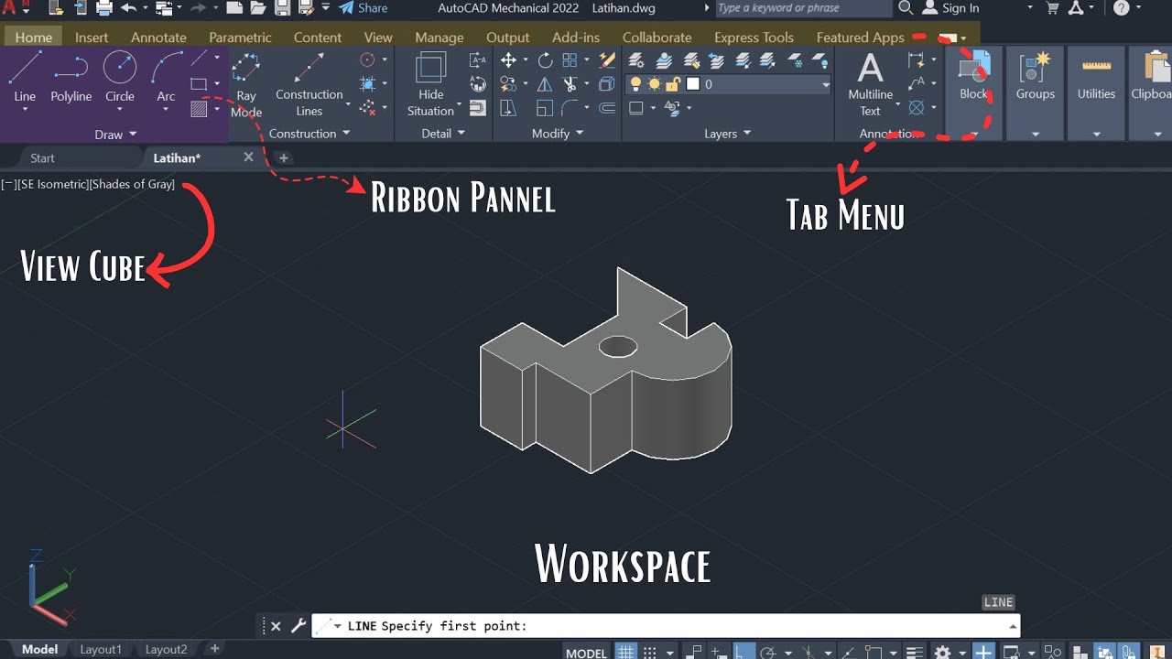Select the Polyline tool
Image resolution: width=1172 pixels, height=659 pixels.
(71, 77)
